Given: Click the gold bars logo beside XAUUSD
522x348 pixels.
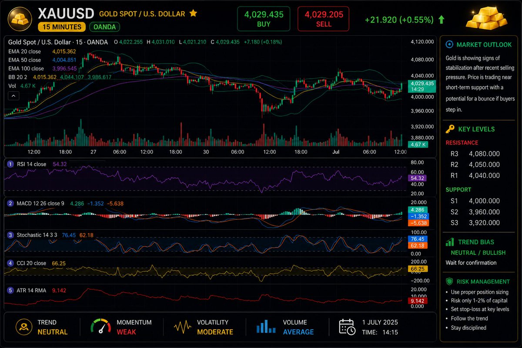Looking at the screenshot, I should click(x=20, y=19).
